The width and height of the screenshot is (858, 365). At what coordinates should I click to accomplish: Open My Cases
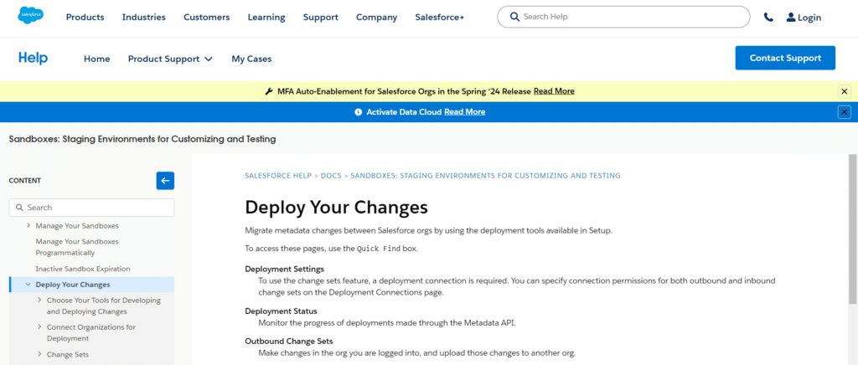click(x=251, y=59)
